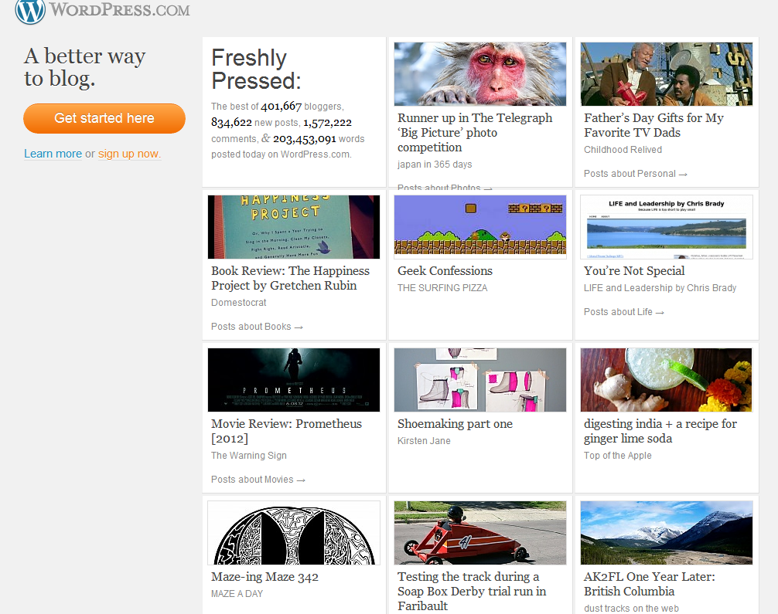Open the red-faced monkey photo thumbnail
Screen dimensions: 778x614
point(479,74)
